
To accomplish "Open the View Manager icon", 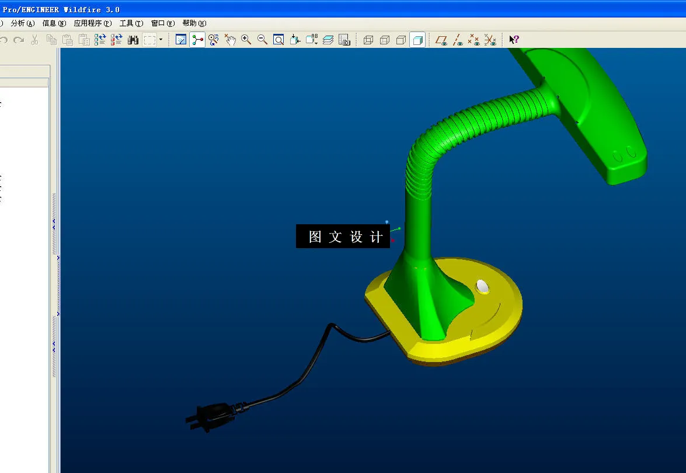I will [344, 40].
